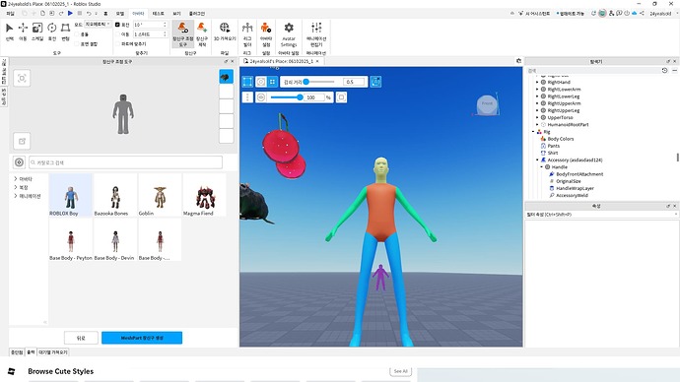Select the arrow Select tool in the ribbon
680x382 pixels.
click(x=9, y=29)
